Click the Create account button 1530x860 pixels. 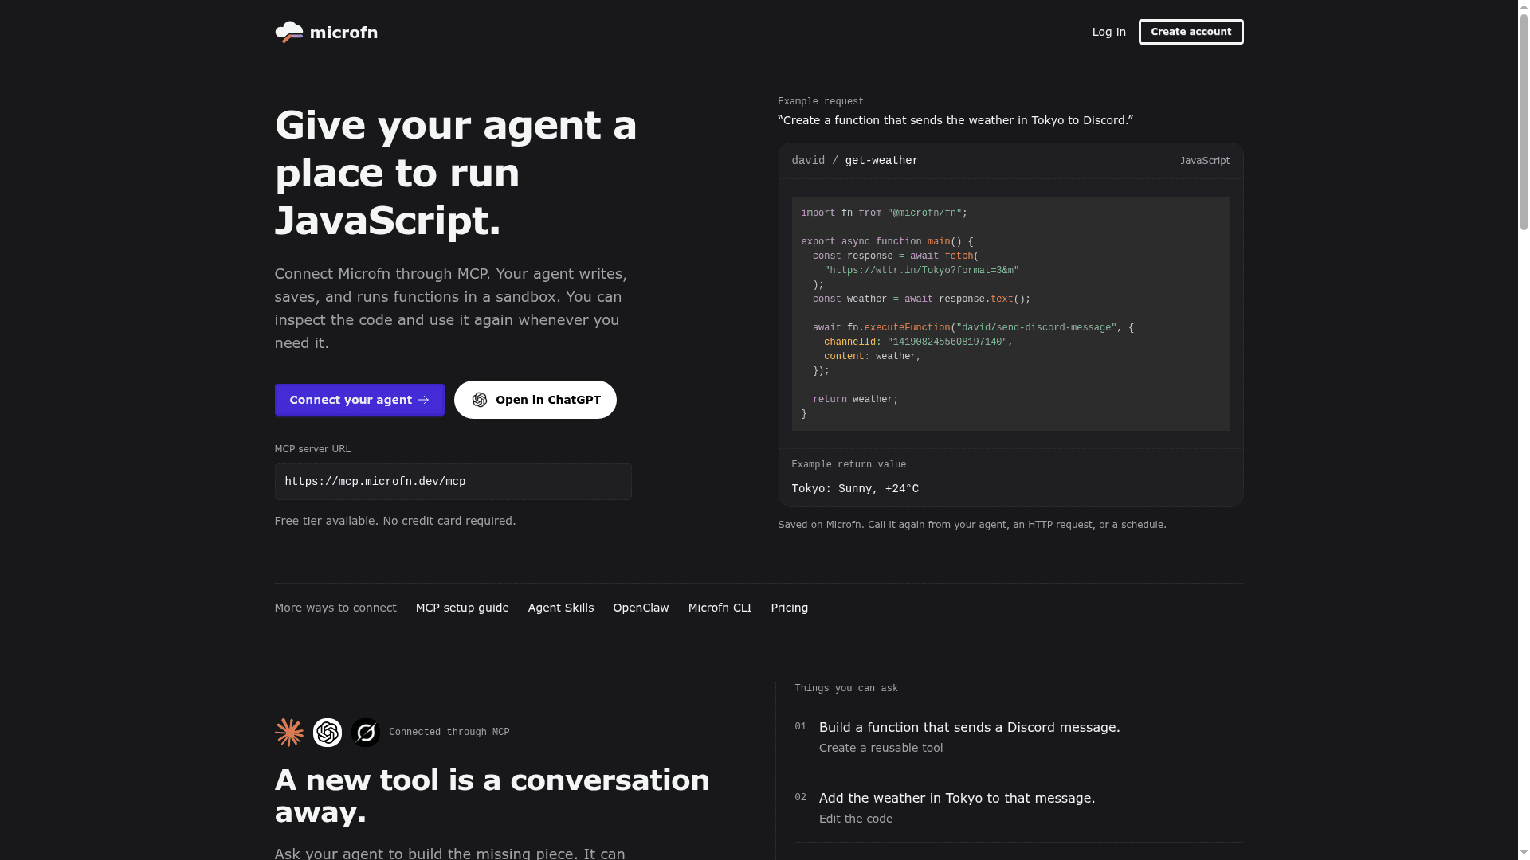1191,32
